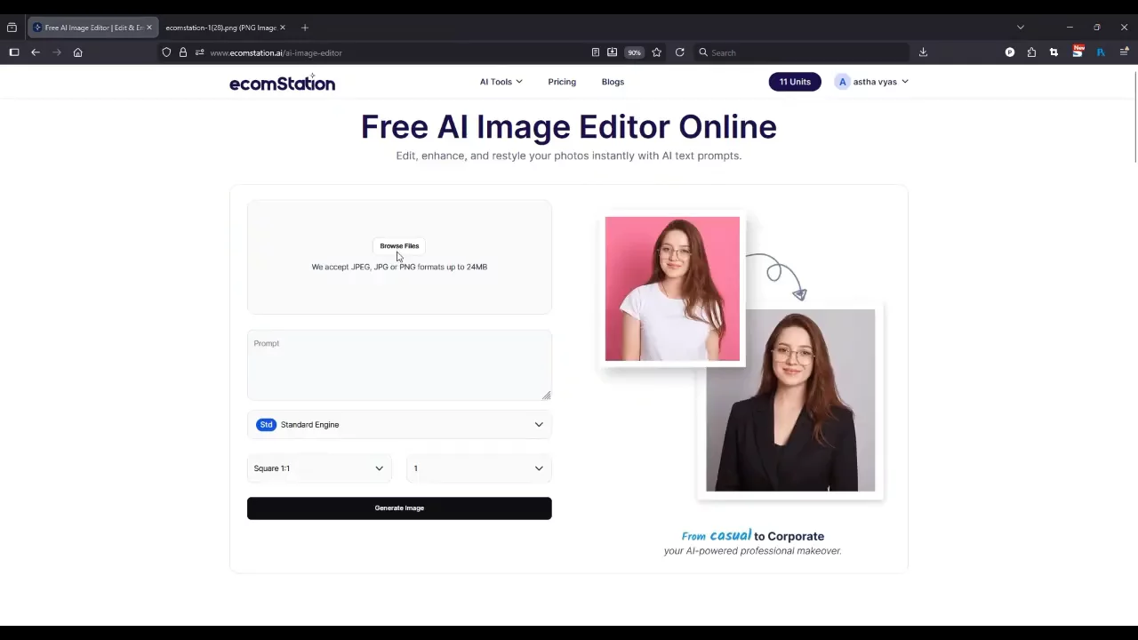Toggle reader view icon
1138x640 pixels.
pos(596,52)
